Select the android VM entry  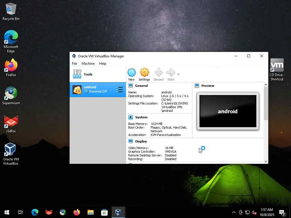[x=98, y=89]
